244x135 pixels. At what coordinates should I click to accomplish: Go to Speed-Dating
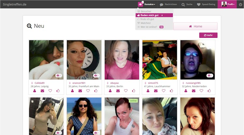pyautogui.click(x=206, y=4)
